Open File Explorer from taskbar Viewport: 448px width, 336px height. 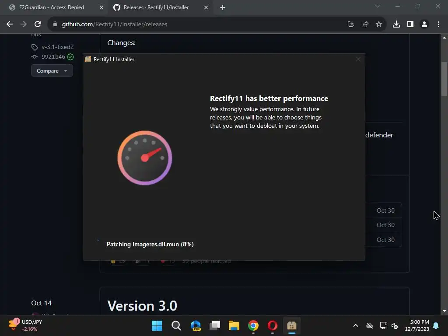(x=234, y=325)
